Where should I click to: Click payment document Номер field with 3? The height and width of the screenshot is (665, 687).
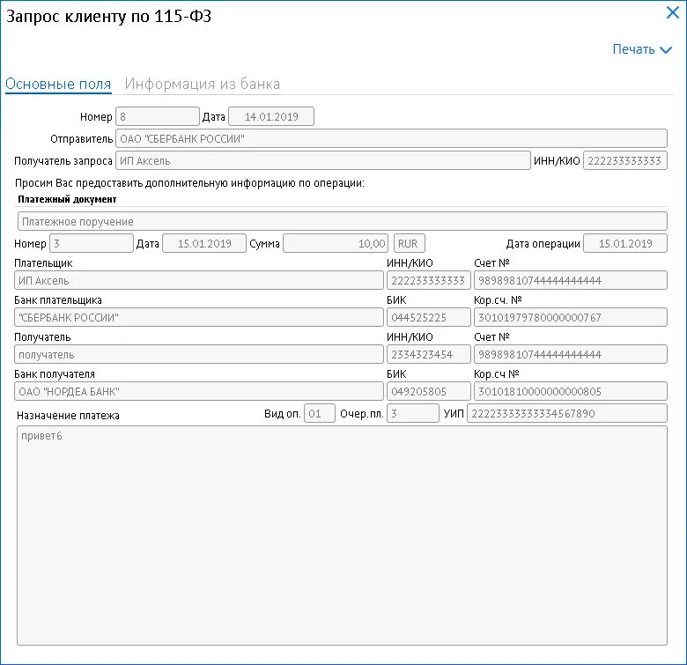point(91,243)
